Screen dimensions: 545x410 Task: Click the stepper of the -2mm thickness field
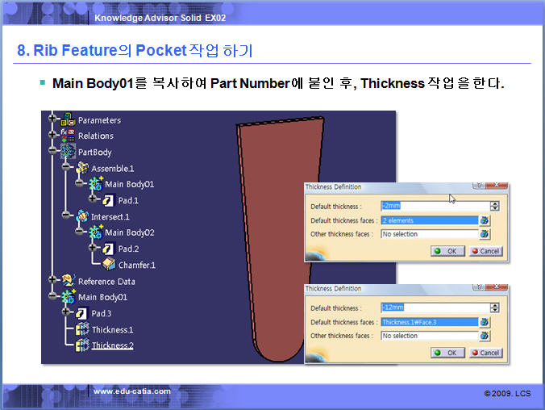click(x=495, y=206)
